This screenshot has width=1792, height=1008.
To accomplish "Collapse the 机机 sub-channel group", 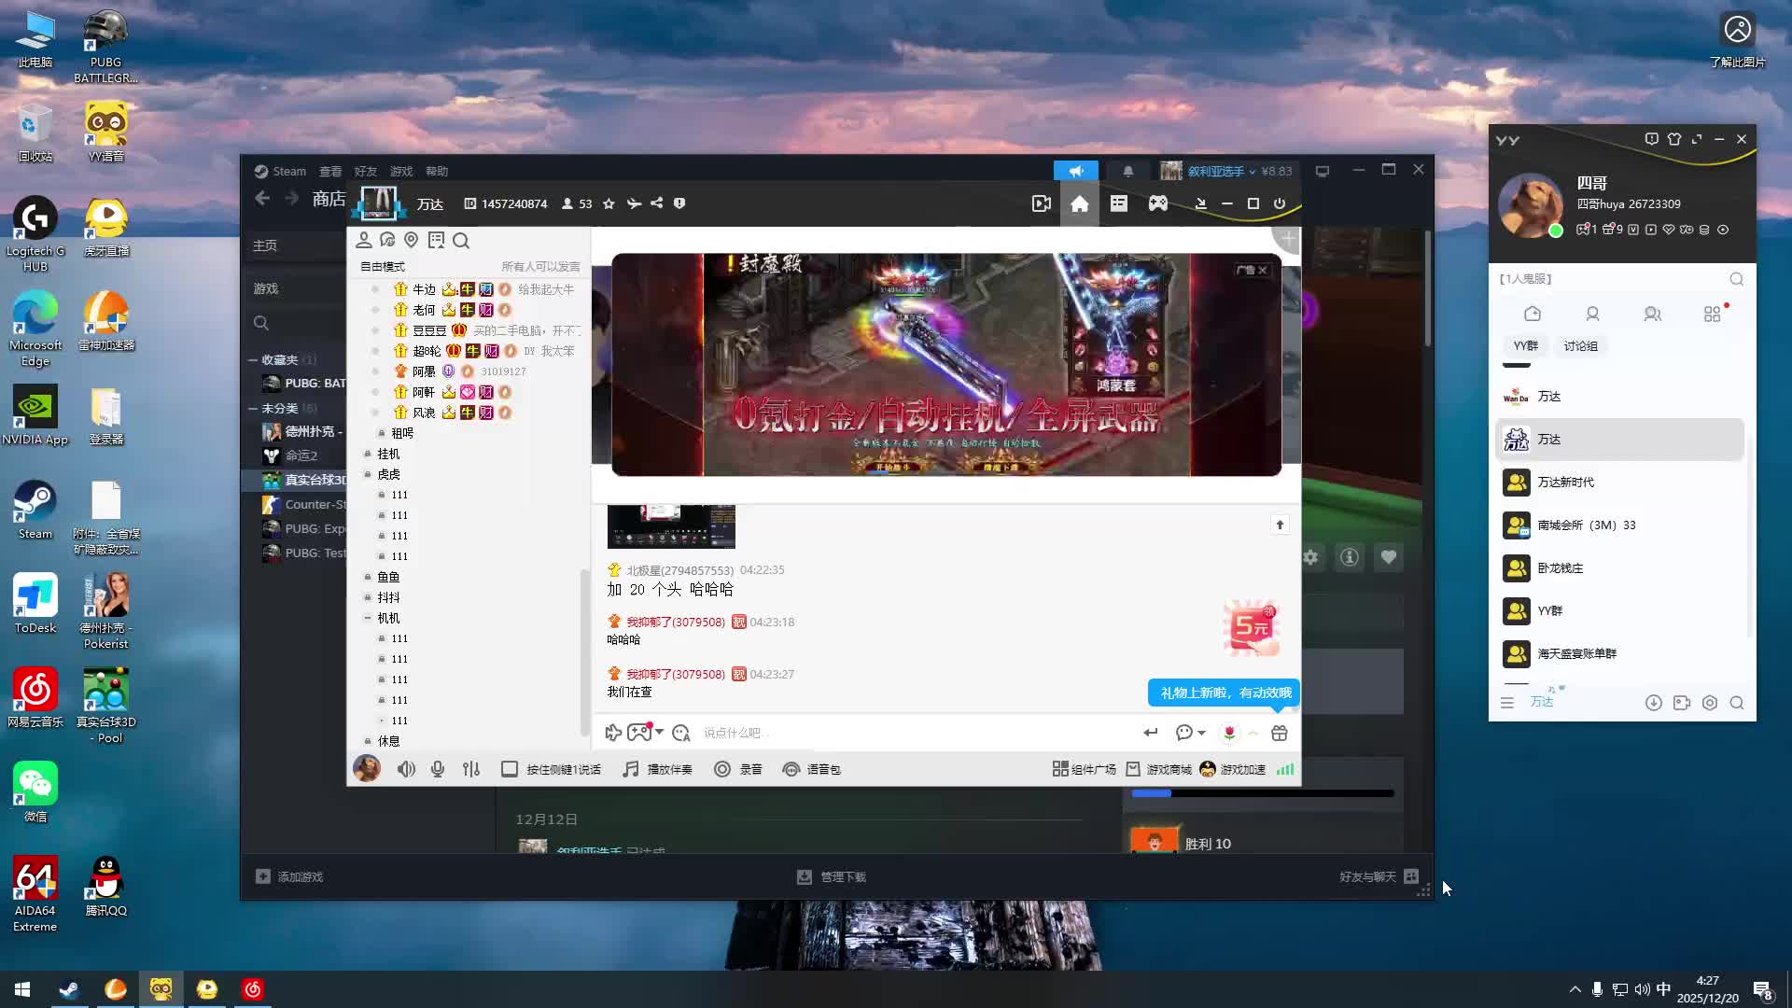I will 368,619.
